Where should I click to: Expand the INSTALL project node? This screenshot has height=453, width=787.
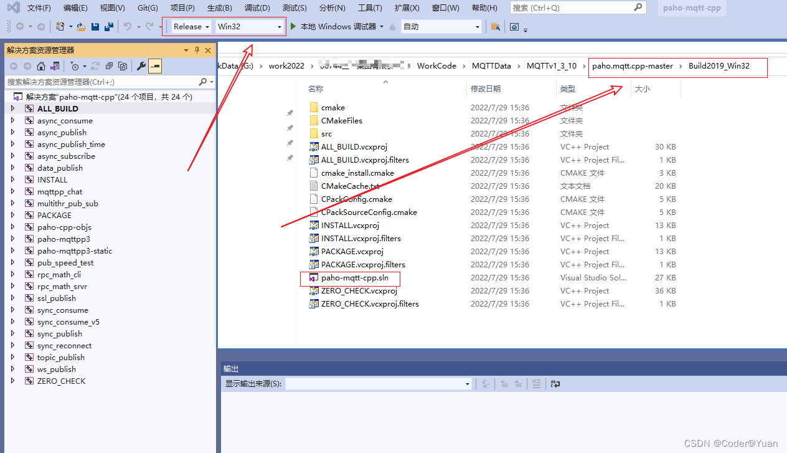(12, 179)
